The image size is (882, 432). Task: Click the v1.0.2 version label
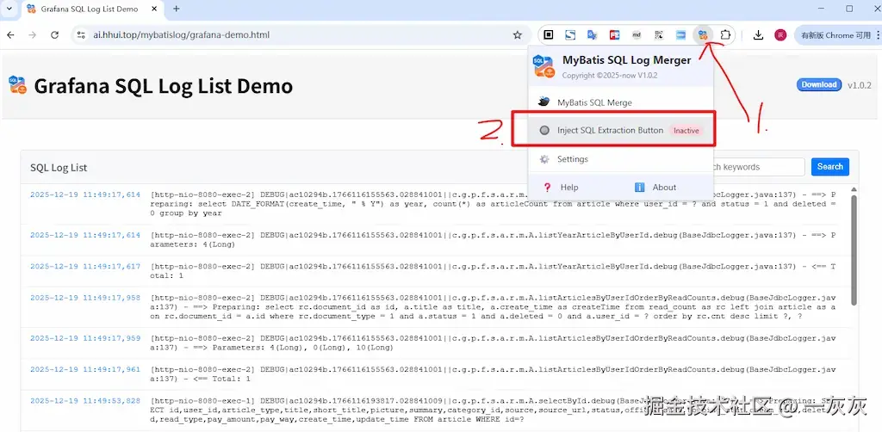[859, 85]
